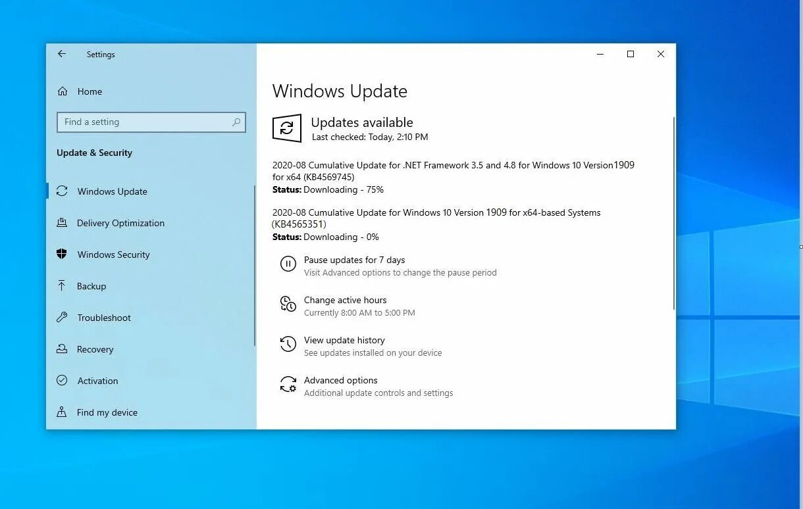Click the Find my device icon
Viewport: 803px width, 509px height.
[x=62, y=412]
